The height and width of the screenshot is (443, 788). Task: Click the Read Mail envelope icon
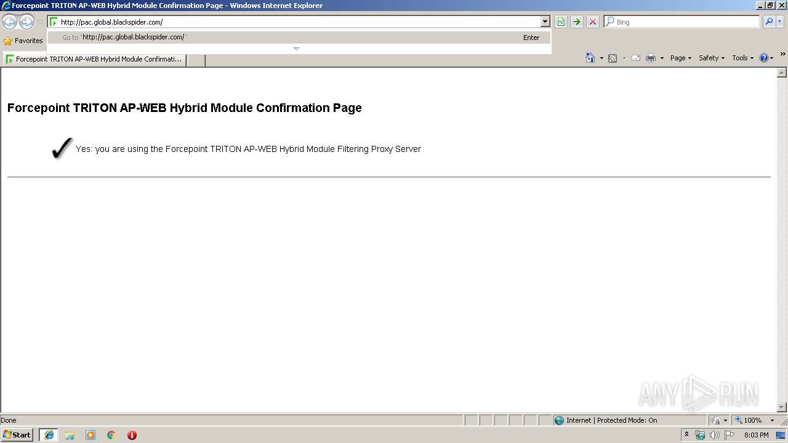coord(636,58)
